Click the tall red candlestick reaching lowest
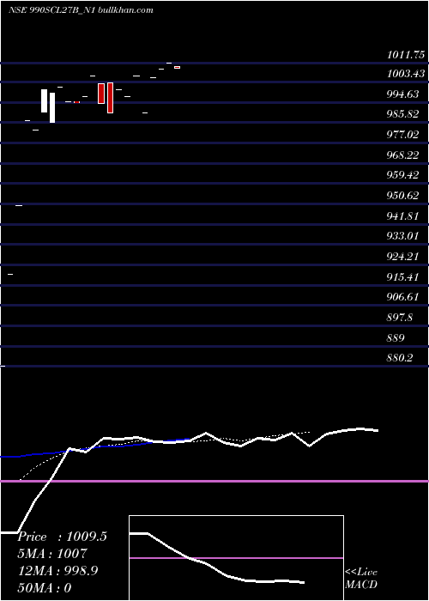The height and width of the screenshot is (601, 429). [110, 98]
